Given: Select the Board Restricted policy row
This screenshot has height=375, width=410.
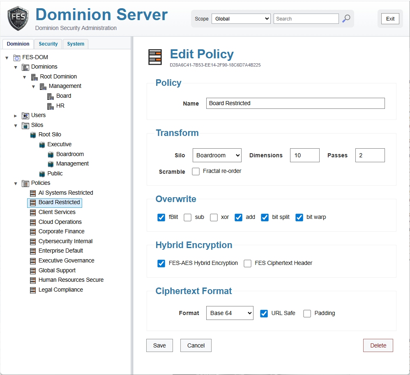Looking at the screenshot, I should point(55,202).
